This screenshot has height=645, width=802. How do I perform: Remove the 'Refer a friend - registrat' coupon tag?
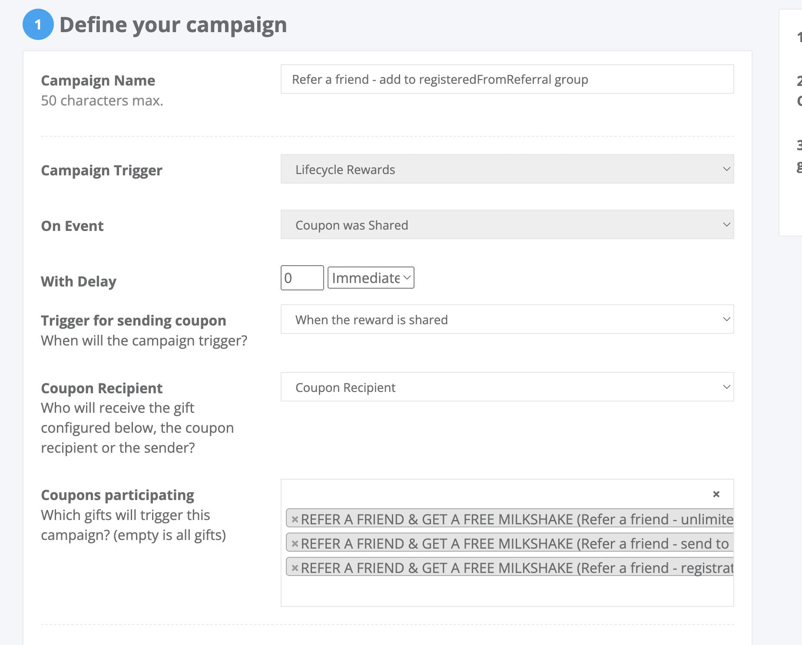pyautogui.click(x=295, y=568)
